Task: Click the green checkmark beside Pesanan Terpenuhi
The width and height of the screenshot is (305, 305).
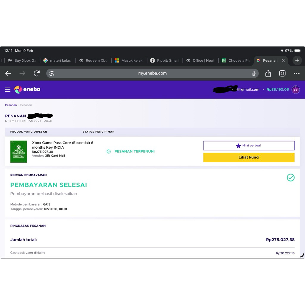Action: coord(109,151)
